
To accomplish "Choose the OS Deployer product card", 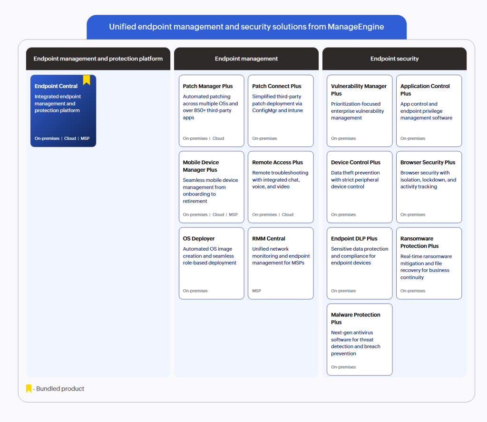I will (212, 263).
